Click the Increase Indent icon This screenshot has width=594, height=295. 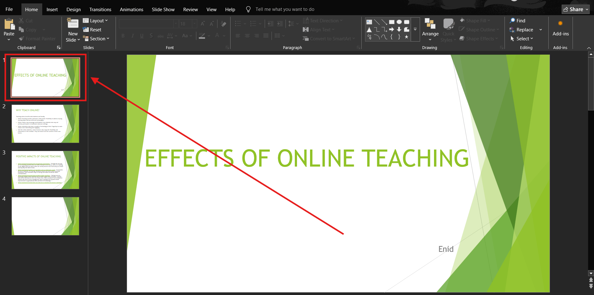pyautogui.click(x=280, y=23)
